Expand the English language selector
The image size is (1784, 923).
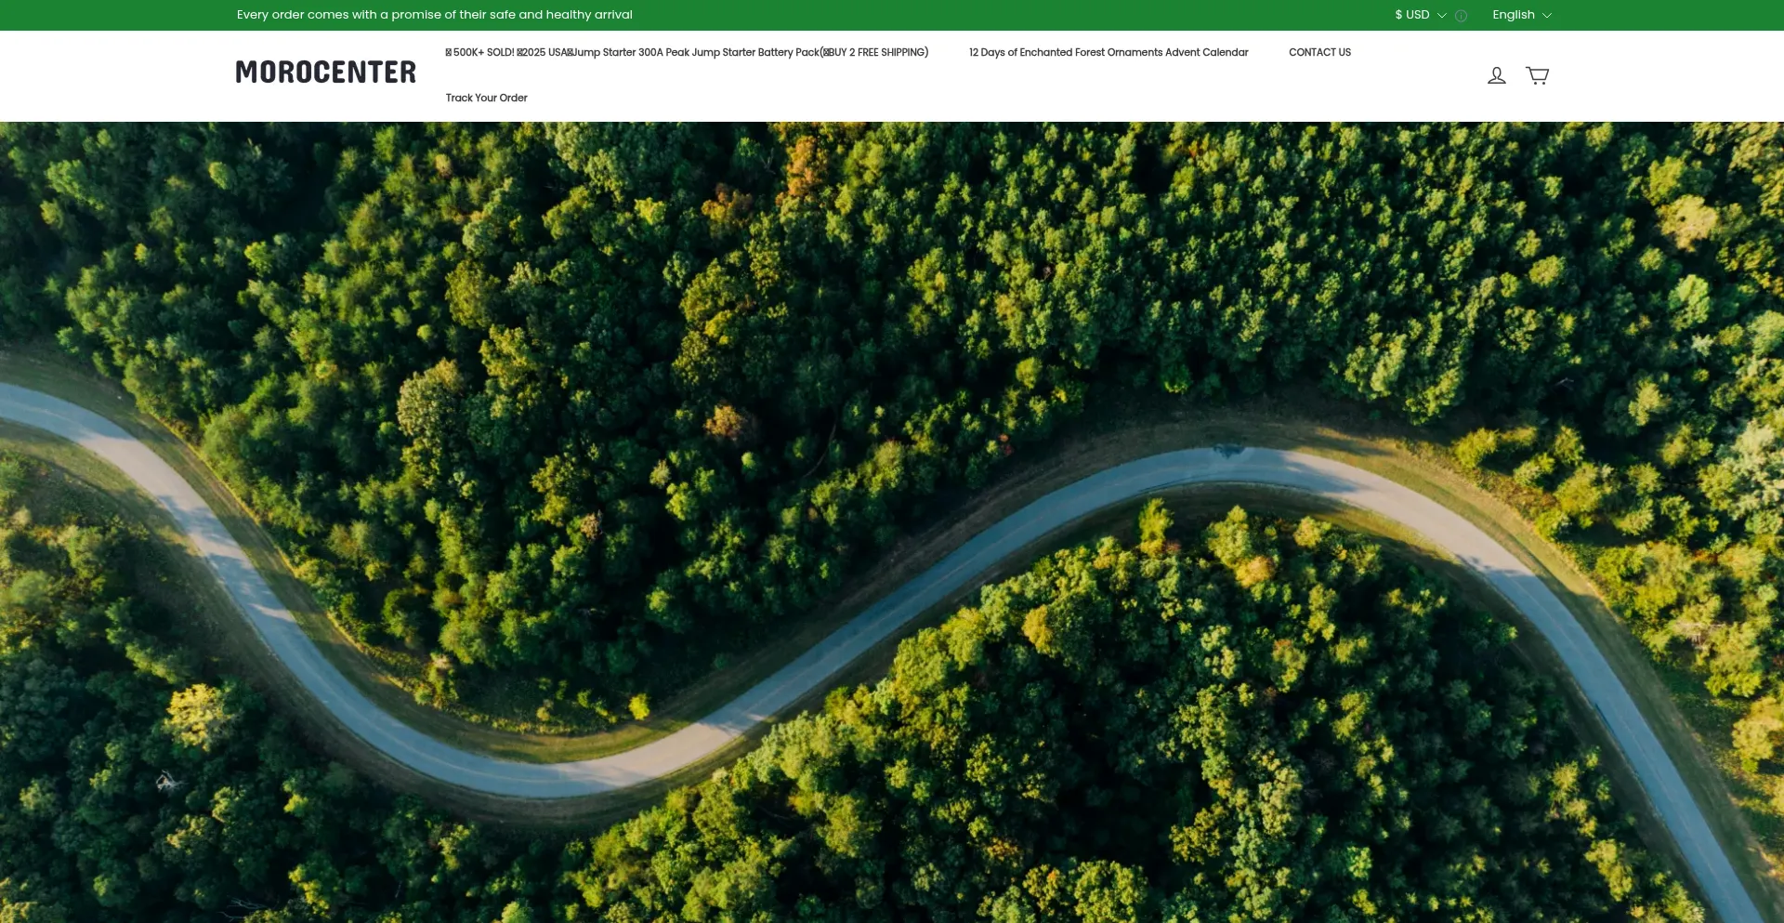pos(1515,15)
